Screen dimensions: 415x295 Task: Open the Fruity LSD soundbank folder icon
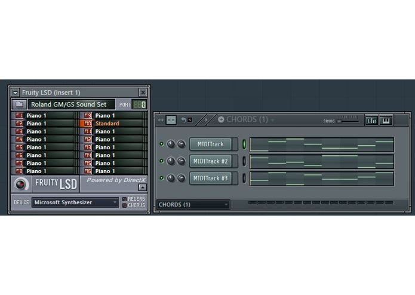coord(19,105)
